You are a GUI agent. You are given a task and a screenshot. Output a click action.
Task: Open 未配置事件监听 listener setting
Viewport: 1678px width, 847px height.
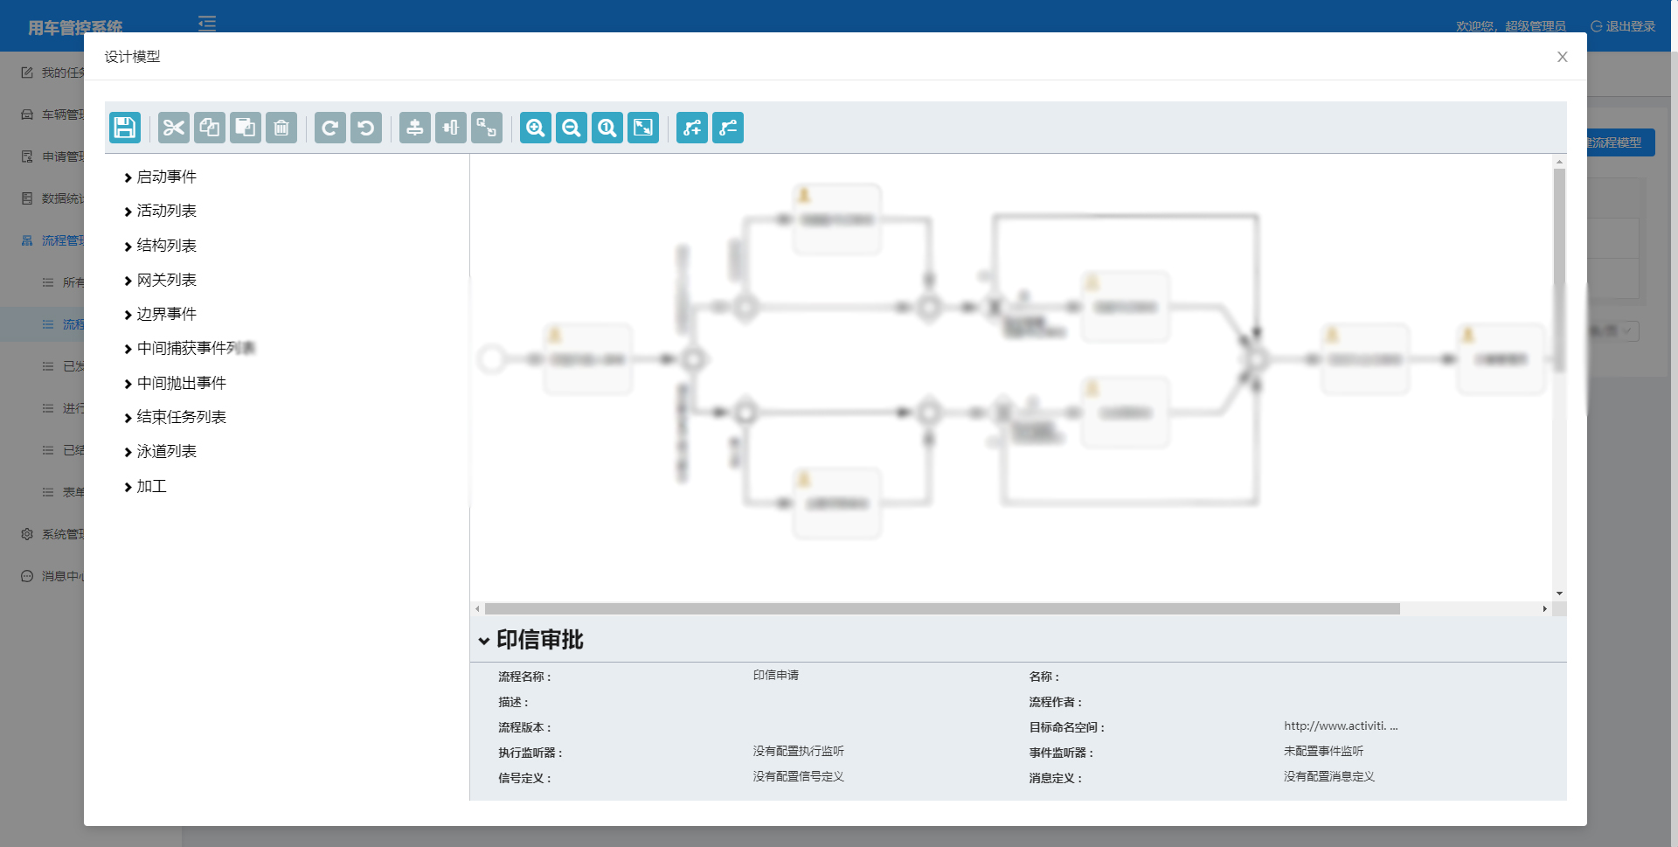[1323, 751]
